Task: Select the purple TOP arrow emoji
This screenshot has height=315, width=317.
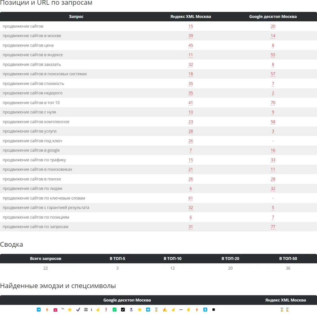Action: click(131, 310)
